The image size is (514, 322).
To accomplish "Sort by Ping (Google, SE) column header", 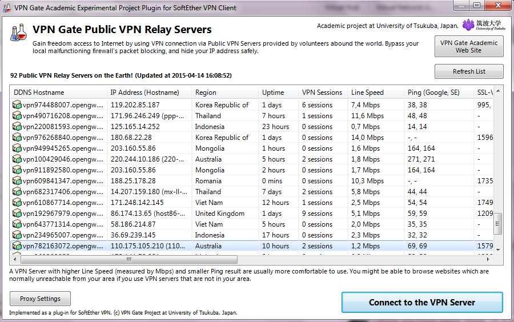I will [439, 92].
